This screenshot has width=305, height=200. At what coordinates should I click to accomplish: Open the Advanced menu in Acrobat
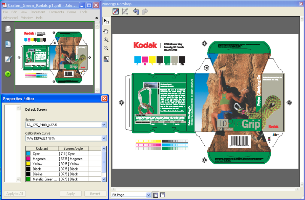click(10, 18)
